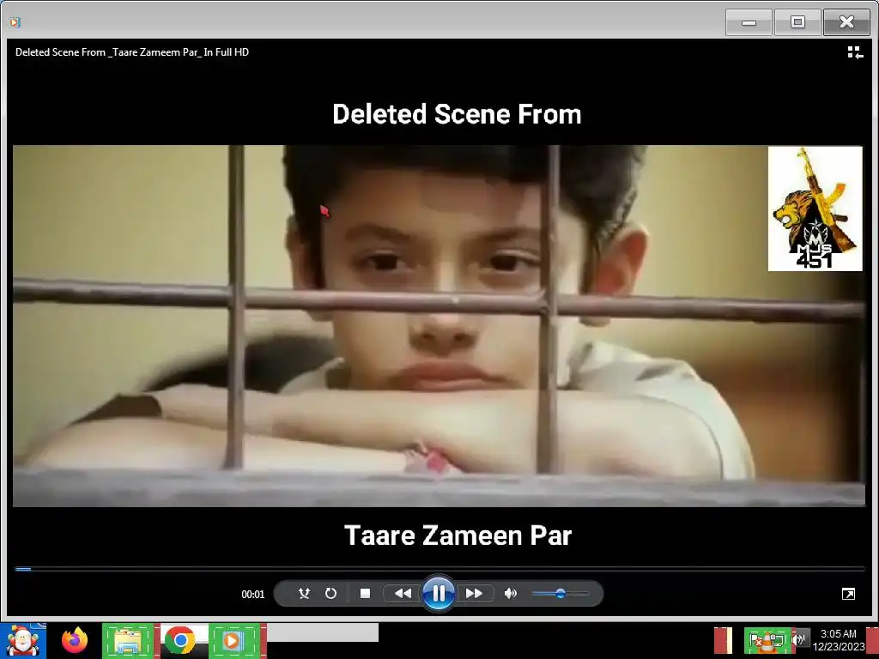Image resolution: width=879 pixels, height=659 pixels.
Task: Open Google Chrome from the taskbar
Action: click(x=180, y=640)
